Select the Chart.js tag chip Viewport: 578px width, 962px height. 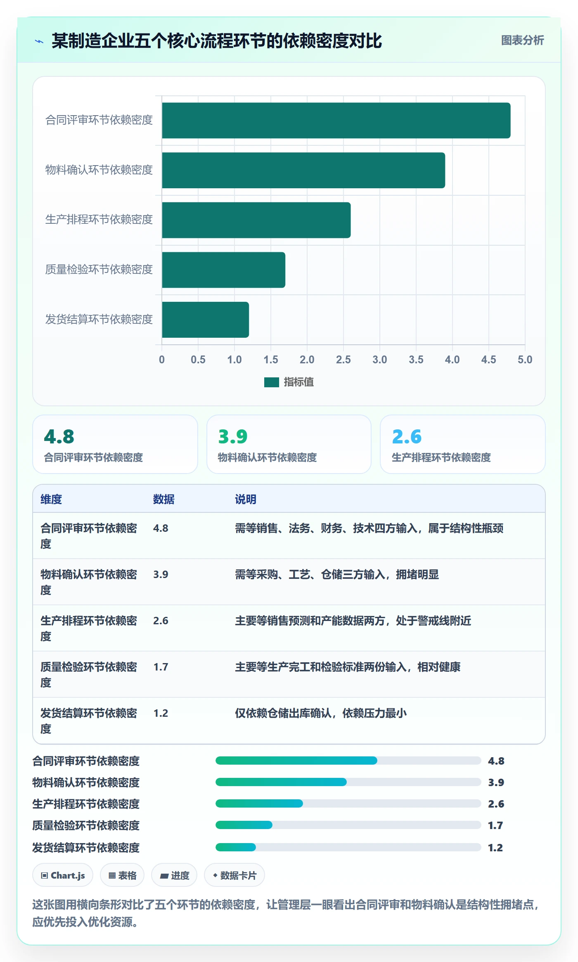pyautogui.click(x=63, y=875)
